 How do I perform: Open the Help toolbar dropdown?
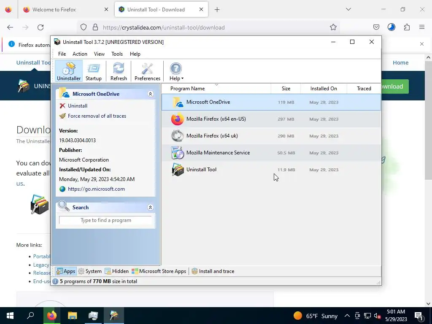pyautogui.click(x=176, y=71)
